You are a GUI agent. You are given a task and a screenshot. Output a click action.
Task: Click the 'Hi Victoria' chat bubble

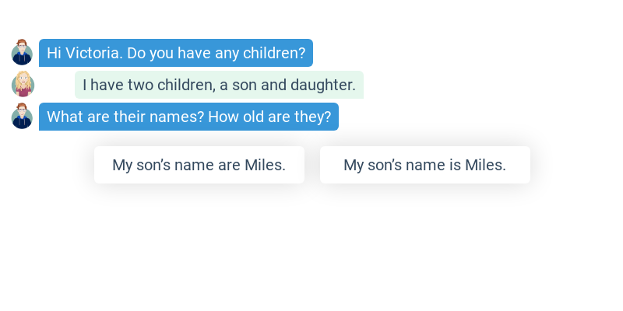tap(176, 53)
